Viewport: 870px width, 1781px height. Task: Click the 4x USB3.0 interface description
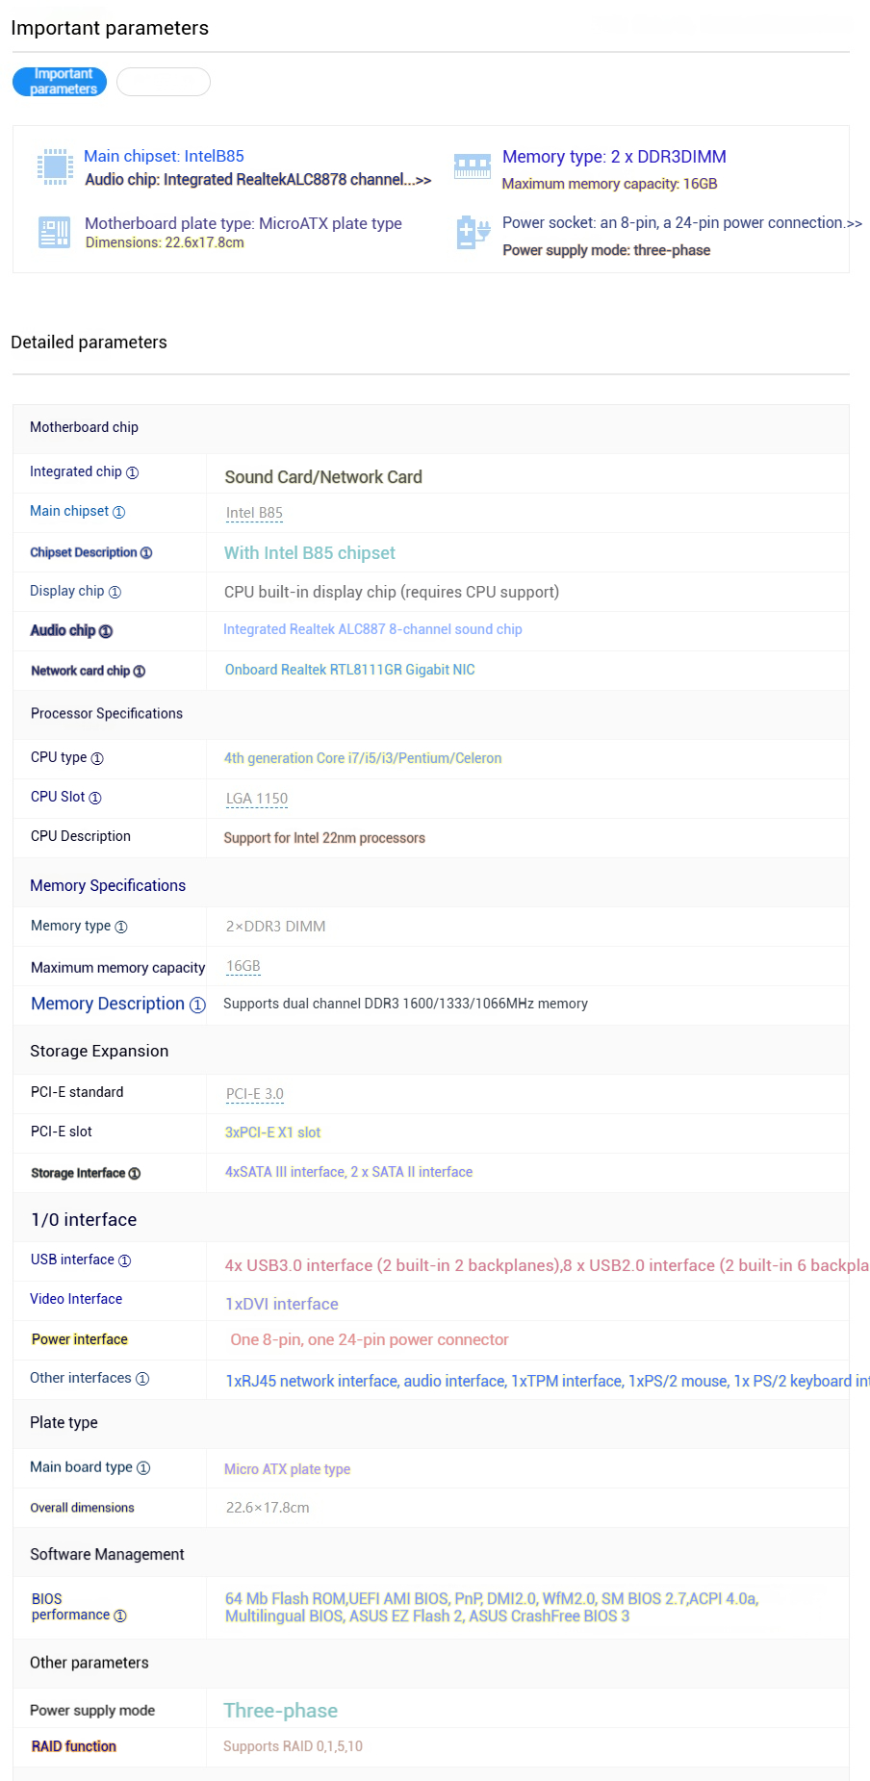point(547,1265)
